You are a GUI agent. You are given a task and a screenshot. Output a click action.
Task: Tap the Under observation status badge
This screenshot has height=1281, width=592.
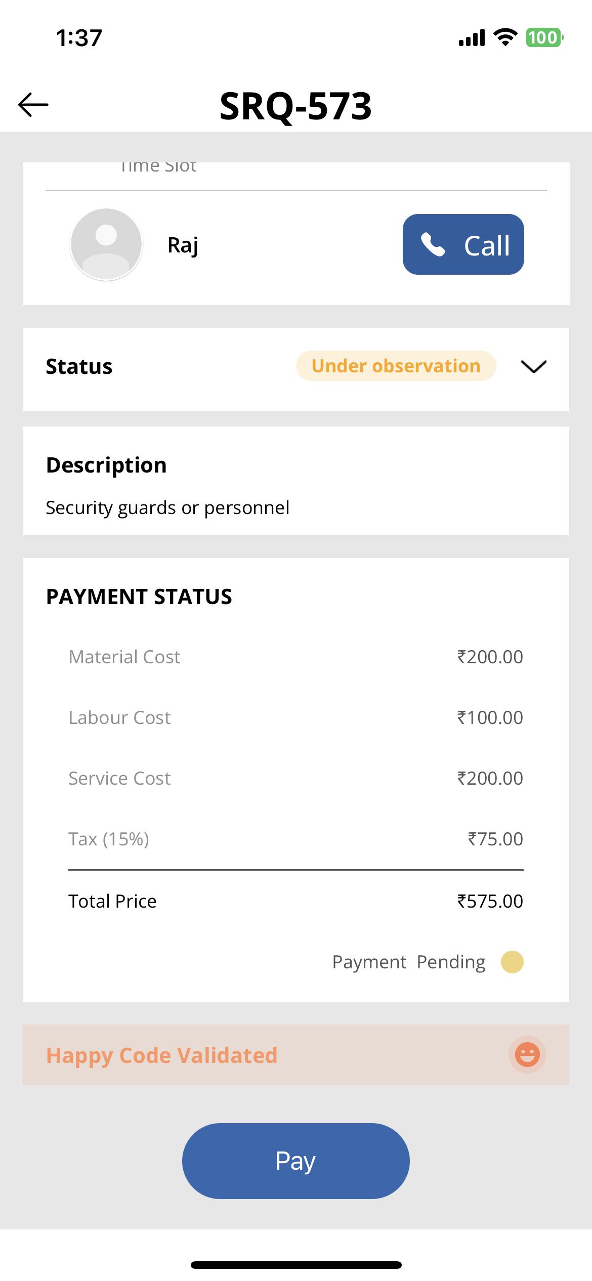[396, 366]
